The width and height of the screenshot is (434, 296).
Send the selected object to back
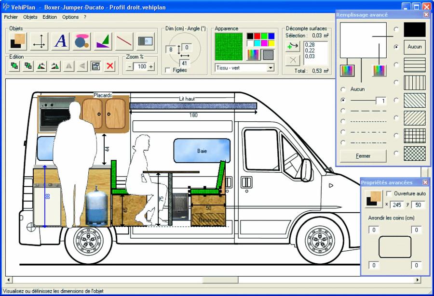pos(28,66)
